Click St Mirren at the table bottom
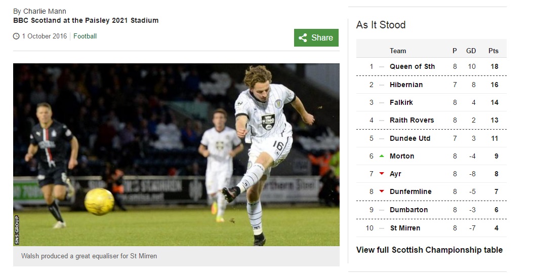 coord(405,228)
